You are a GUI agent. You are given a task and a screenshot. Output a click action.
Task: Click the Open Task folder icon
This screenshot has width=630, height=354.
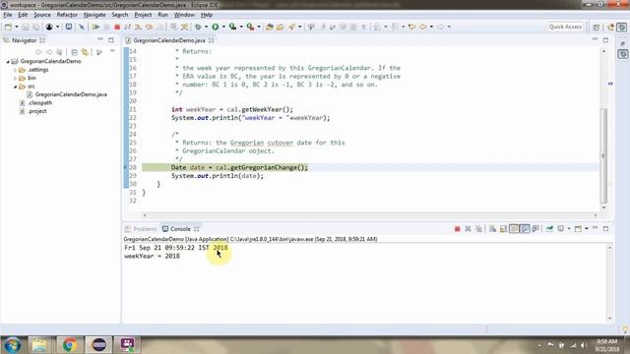pos(280,27)
